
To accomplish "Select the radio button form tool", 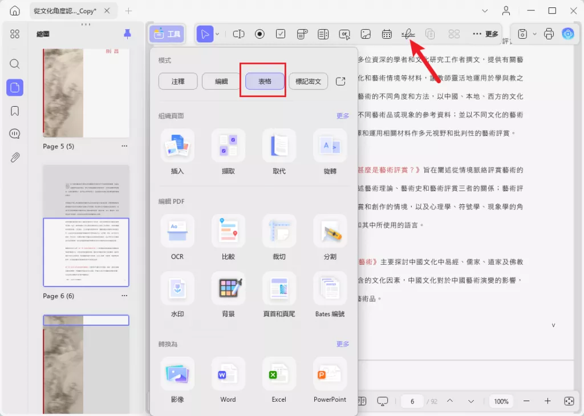I will pos(259,34).
